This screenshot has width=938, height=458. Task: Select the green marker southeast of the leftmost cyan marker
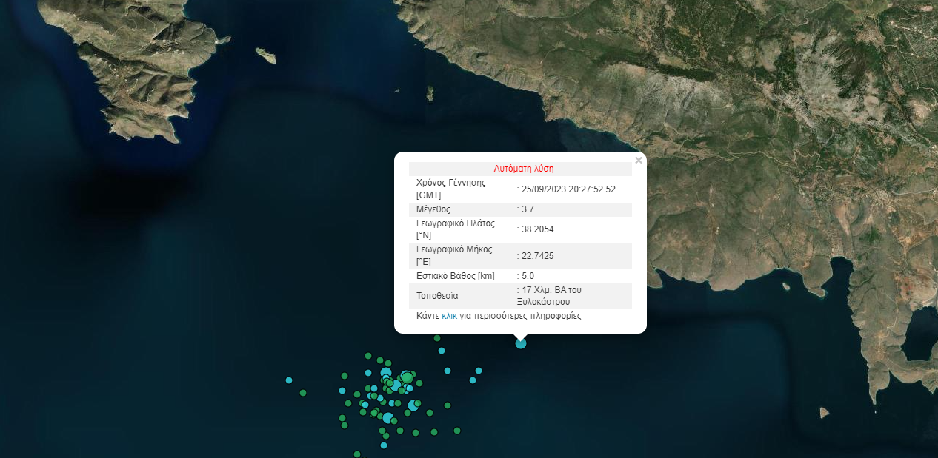coord(303,393)
